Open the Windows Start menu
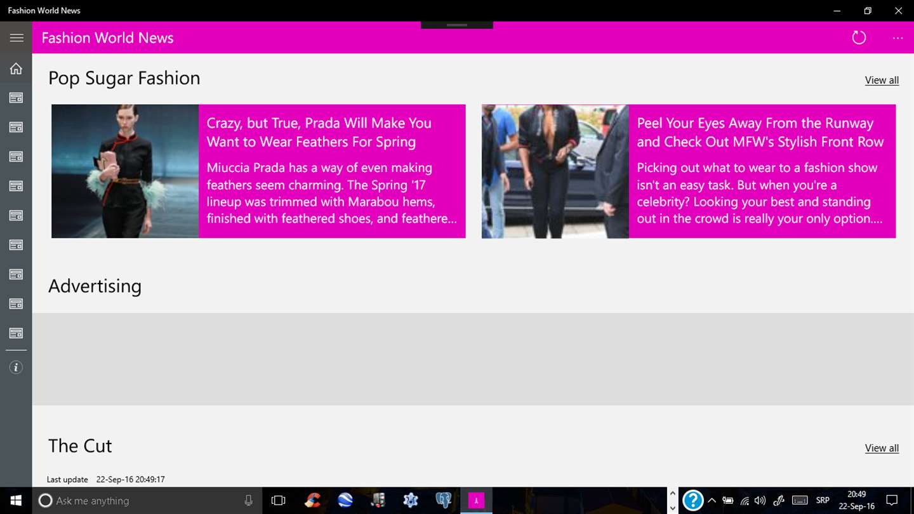 [x=16, y=501]
